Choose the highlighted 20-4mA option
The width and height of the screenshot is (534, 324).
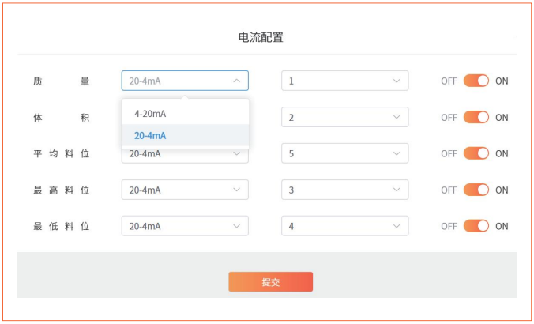coord(150,135)
